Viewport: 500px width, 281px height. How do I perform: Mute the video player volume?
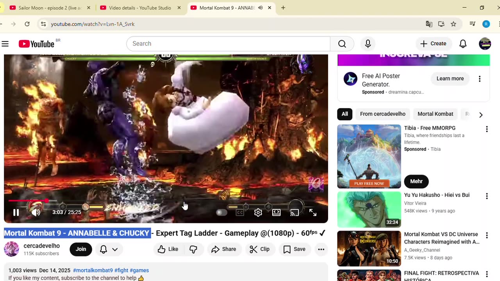tap(36, 212)
